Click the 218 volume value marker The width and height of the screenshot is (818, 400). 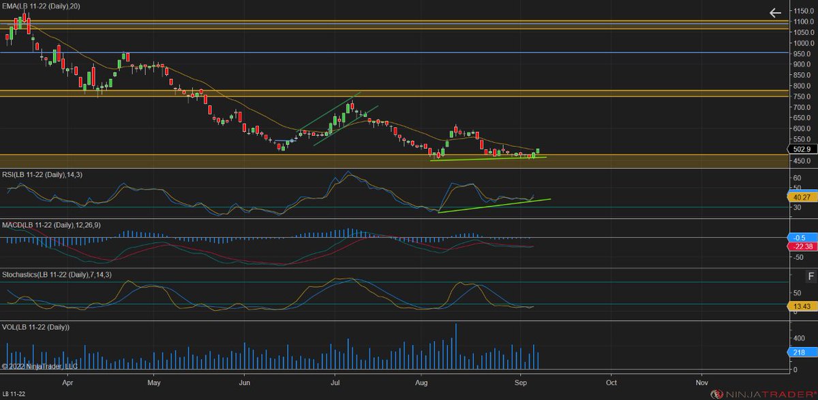[802, 352]
